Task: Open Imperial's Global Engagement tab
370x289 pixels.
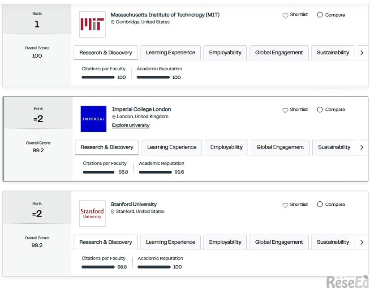Action: (280, 147)
